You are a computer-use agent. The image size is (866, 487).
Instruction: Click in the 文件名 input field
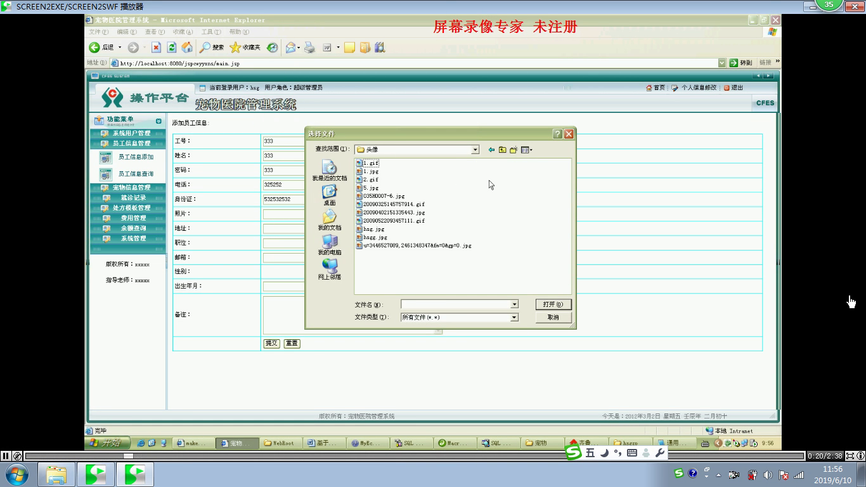[x=455, y=304]
